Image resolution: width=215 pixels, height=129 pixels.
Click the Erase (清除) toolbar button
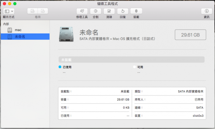(109, 11)
